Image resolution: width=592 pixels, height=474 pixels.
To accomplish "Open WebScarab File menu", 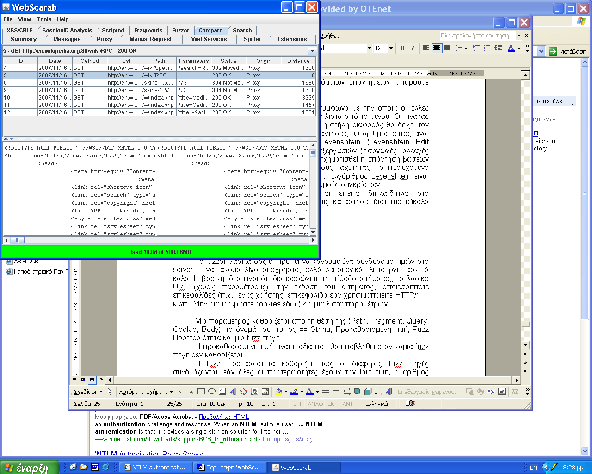I will 8,19.
